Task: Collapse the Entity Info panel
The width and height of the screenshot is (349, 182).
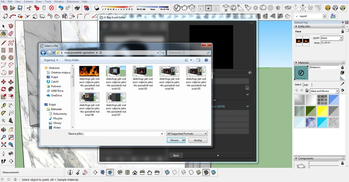Action: click(x=343, y=27)
